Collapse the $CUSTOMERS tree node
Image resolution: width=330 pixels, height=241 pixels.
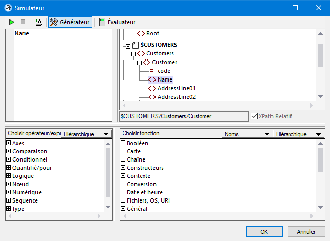[128, 45]
